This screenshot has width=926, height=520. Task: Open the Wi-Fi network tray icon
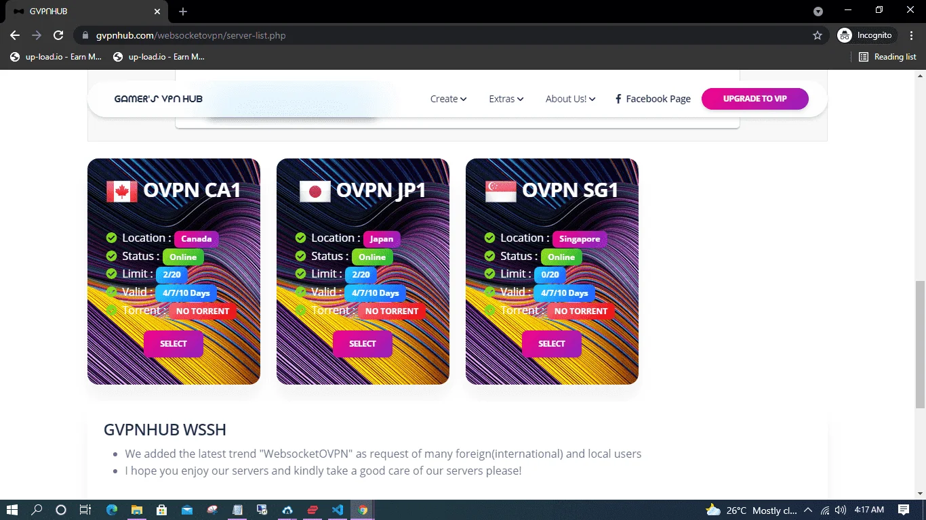pyautogui.click(x=825, y=510)
